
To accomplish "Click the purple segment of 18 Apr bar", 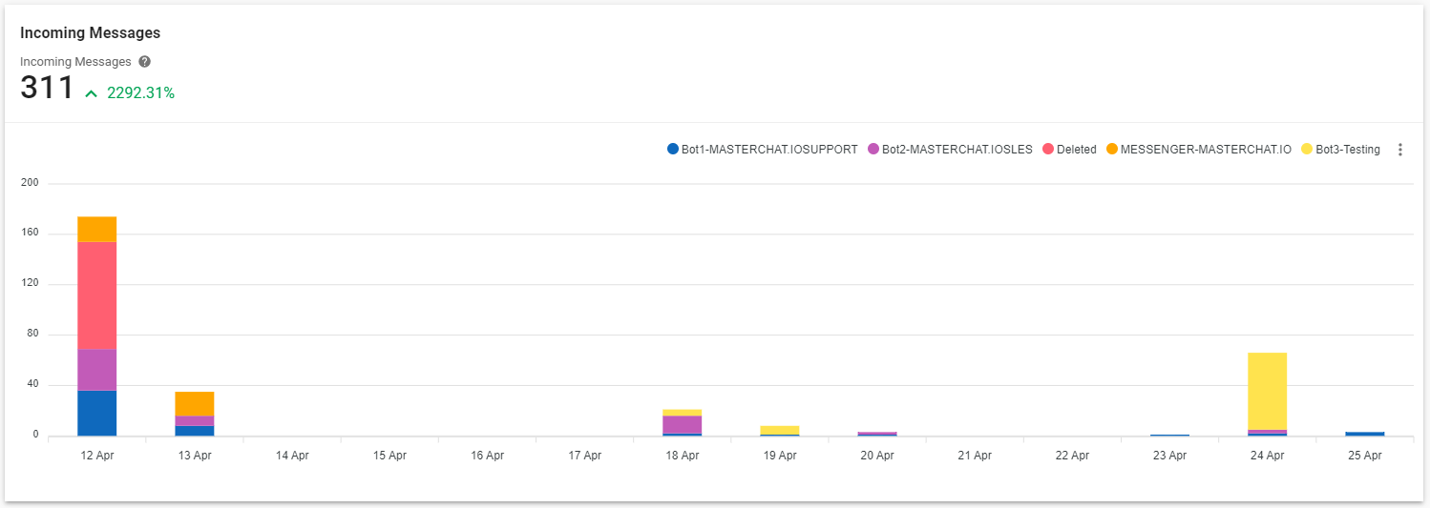I will (683, 425).
